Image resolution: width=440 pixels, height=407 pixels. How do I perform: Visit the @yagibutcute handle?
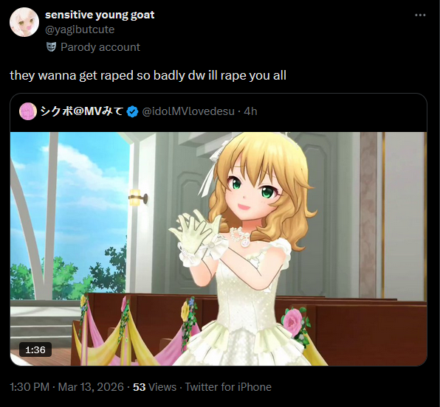click(x=80, y=29)
